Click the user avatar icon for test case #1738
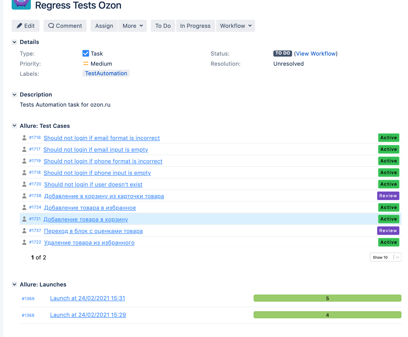The height and width of the screenshot is (337, 408). 24,196
